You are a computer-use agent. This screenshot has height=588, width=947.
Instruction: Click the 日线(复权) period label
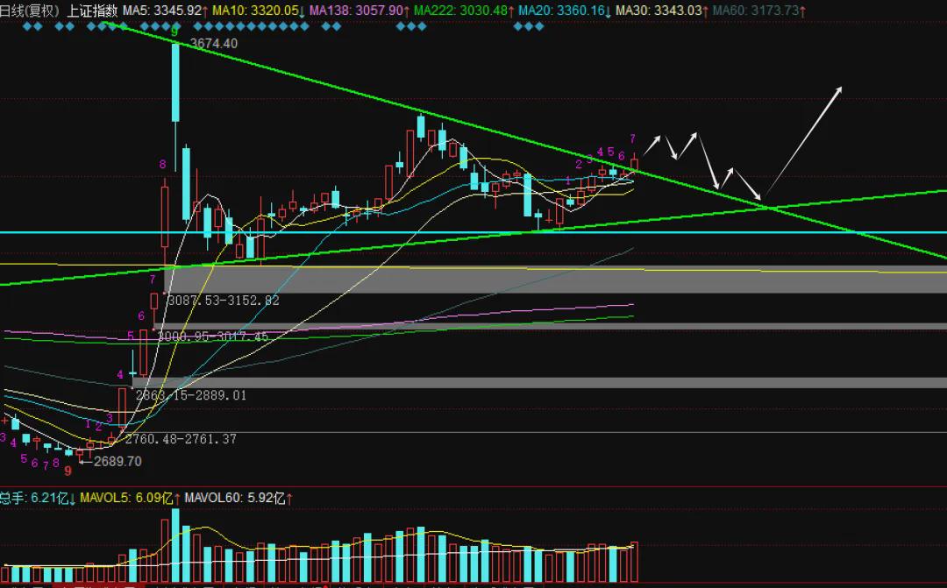point(30,11)
